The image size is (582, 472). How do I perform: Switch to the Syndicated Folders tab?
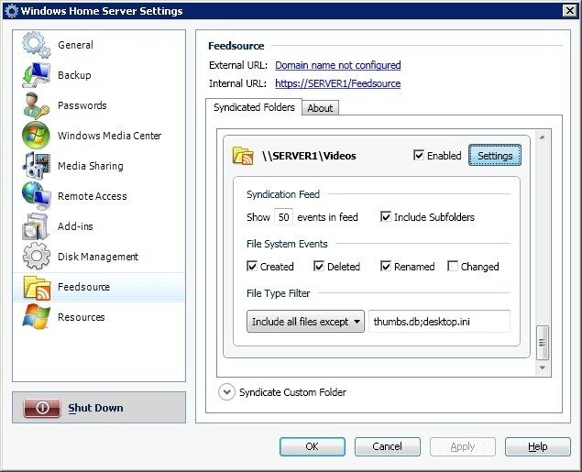coord(254,107)
